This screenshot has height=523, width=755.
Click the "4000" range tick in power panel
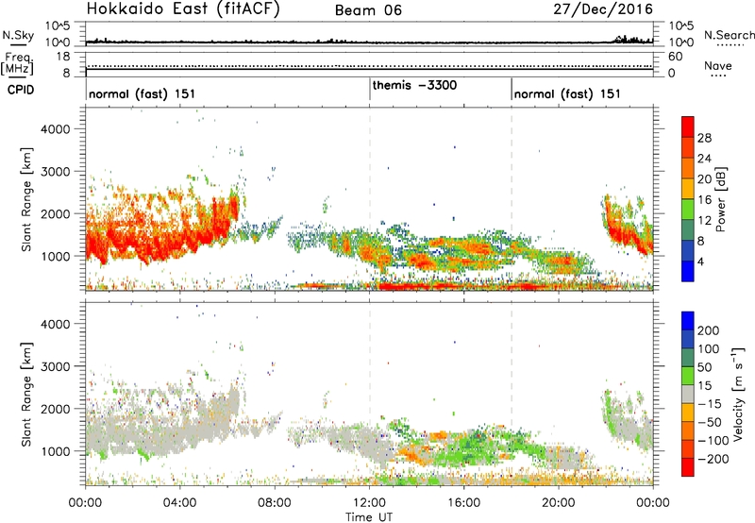(x=56, y=129)
